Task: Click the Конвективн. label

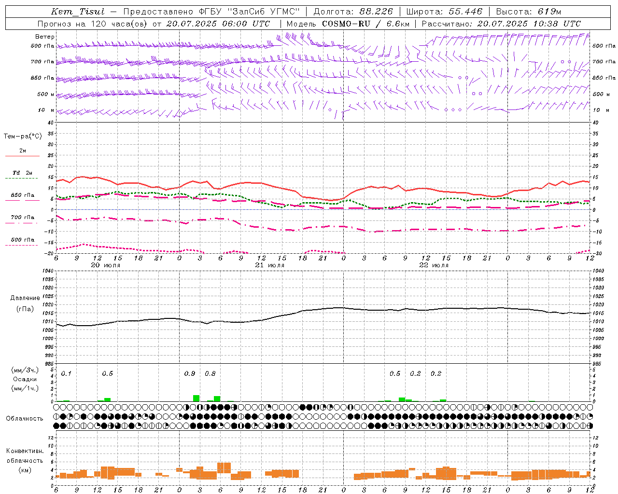Action: tap(25, 451)
